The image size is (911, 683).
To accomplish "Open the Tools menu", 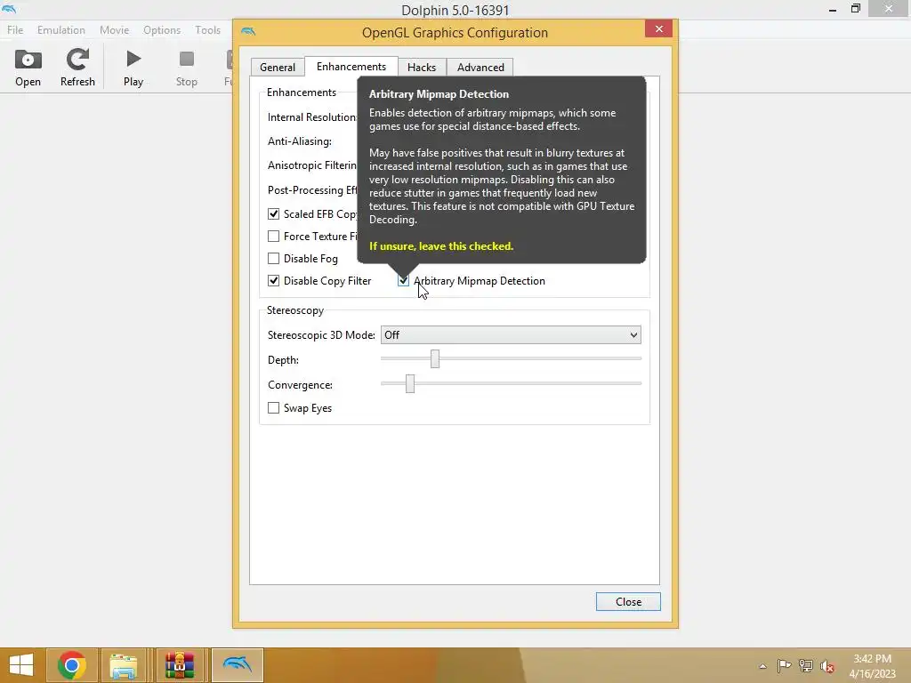I will pyautogui.click(x=207, y=30).
